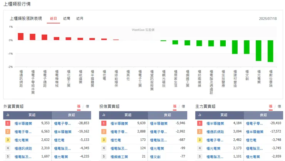This screenshot has width=285, height=161.
Task: Select 張 unit for 投信買賣超
Action: coord(175,106)
